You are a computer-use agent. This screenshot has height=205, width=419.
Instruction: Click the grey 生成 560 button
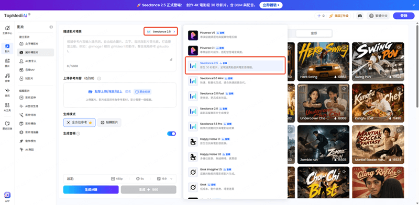pos(149,189)
